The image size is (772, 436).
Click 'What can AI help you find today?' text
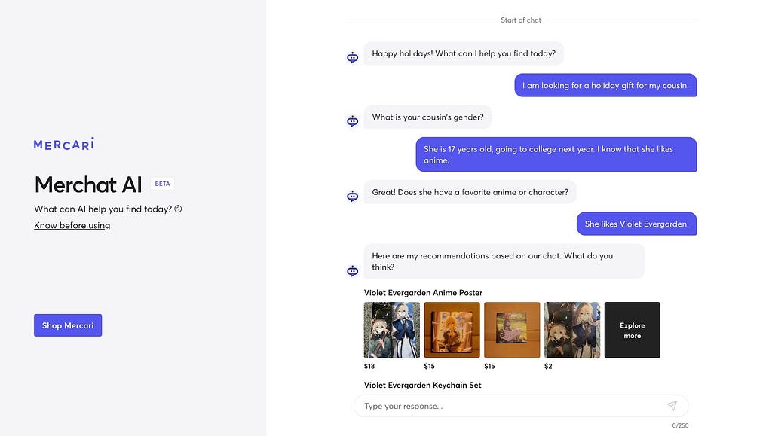[x=103, y=209]
